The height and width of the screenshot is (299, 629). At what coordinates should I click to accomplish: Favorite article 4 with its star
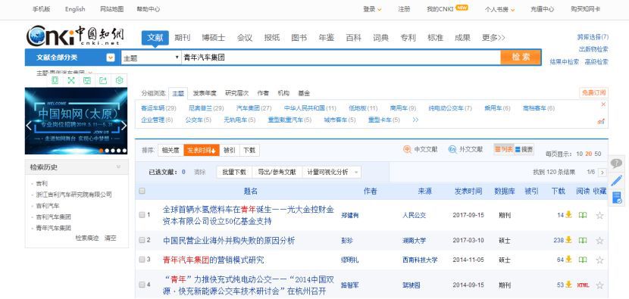pyautogui.click(x=599, y=285)
